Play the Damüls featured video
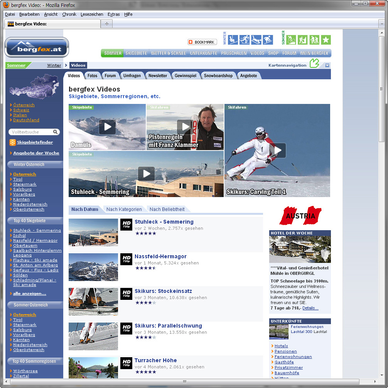The image size is (388, 388). coord(107,127)
